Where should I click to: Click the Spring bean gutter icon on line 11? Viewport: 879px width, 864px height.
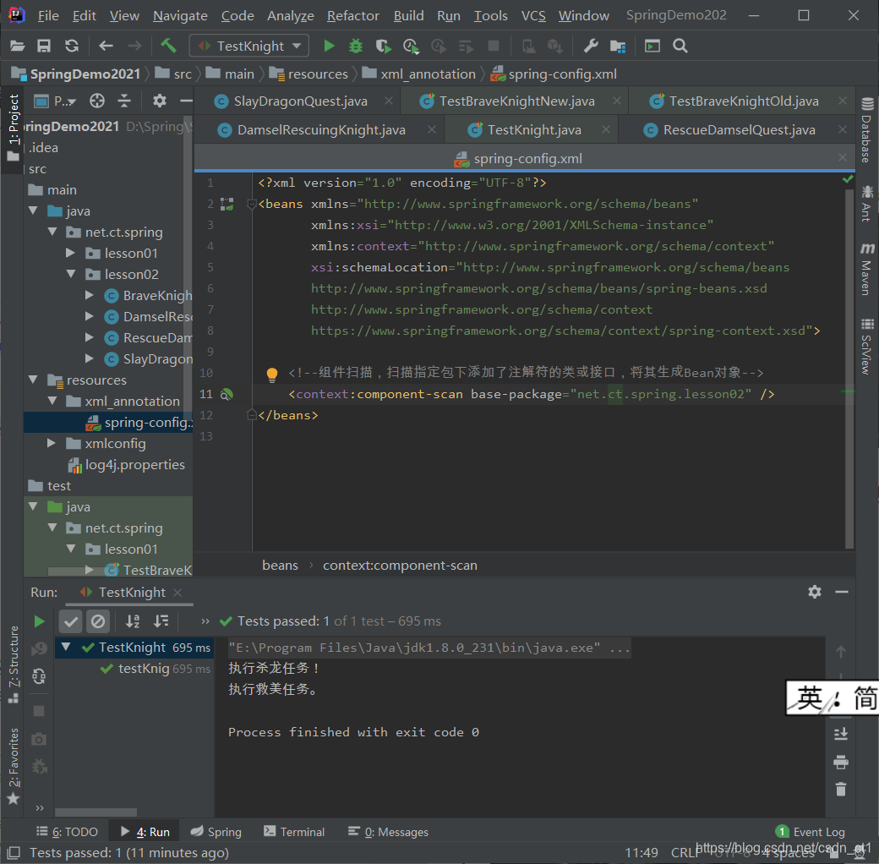[227, 395]
